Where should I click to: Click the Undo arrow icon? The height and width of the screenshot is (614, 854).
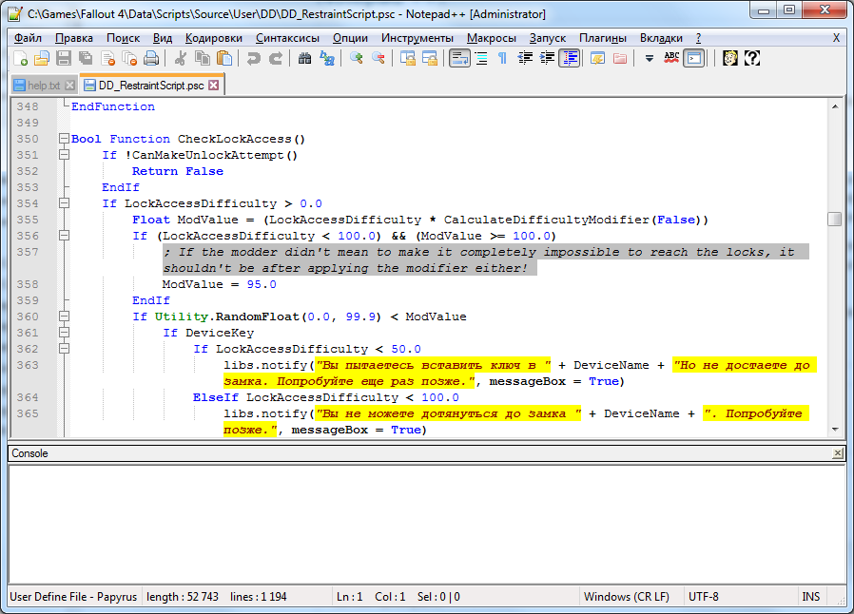click(254, 59)
